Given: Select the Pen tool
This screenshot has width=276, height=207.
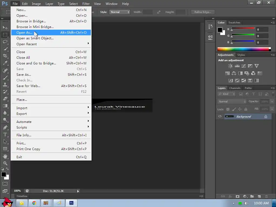Looking at the screenshot, I should pos(5,127).
